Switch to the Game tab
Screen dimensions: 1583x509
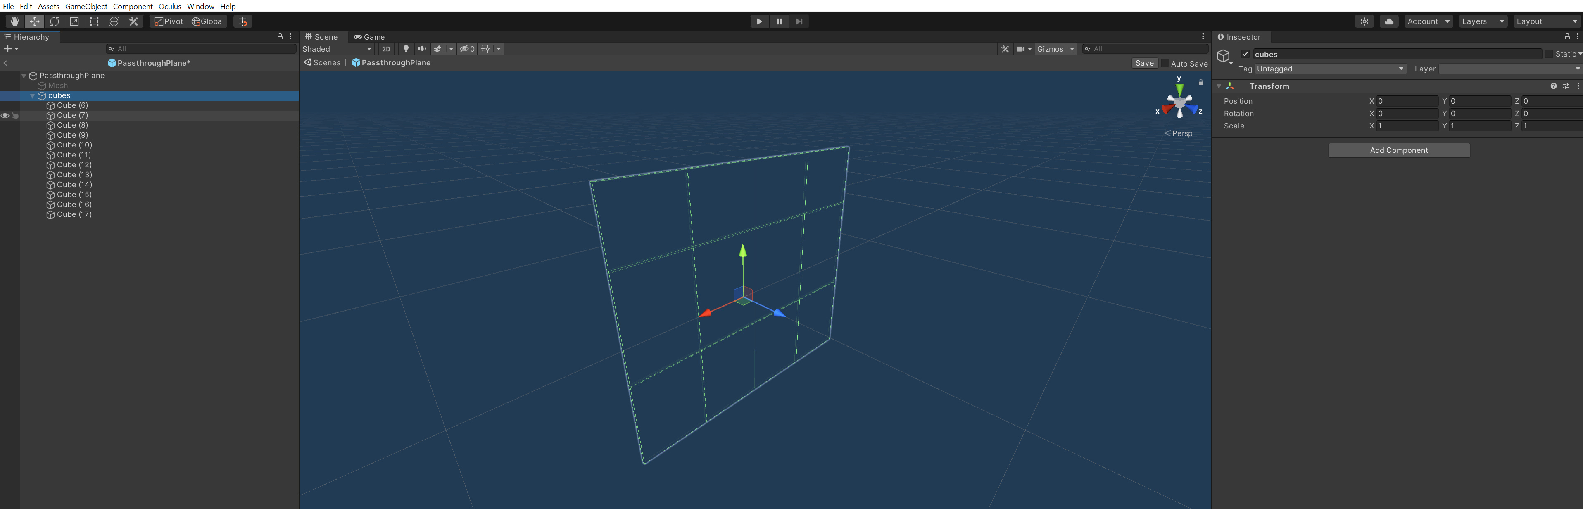pyautogui.click(x=369, y=37)
